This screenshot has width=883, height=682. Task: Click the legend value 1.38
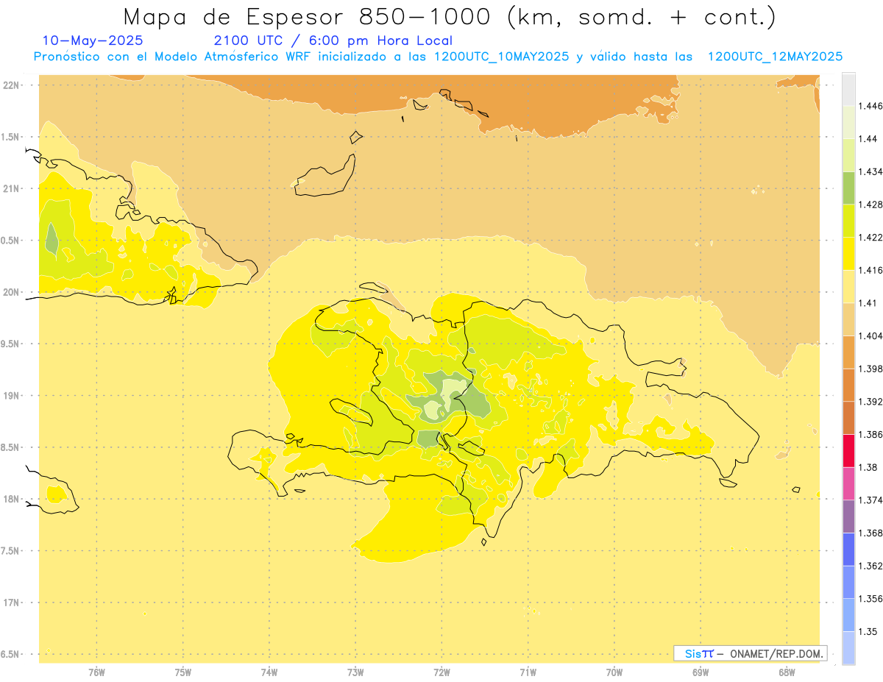point(868,467)
